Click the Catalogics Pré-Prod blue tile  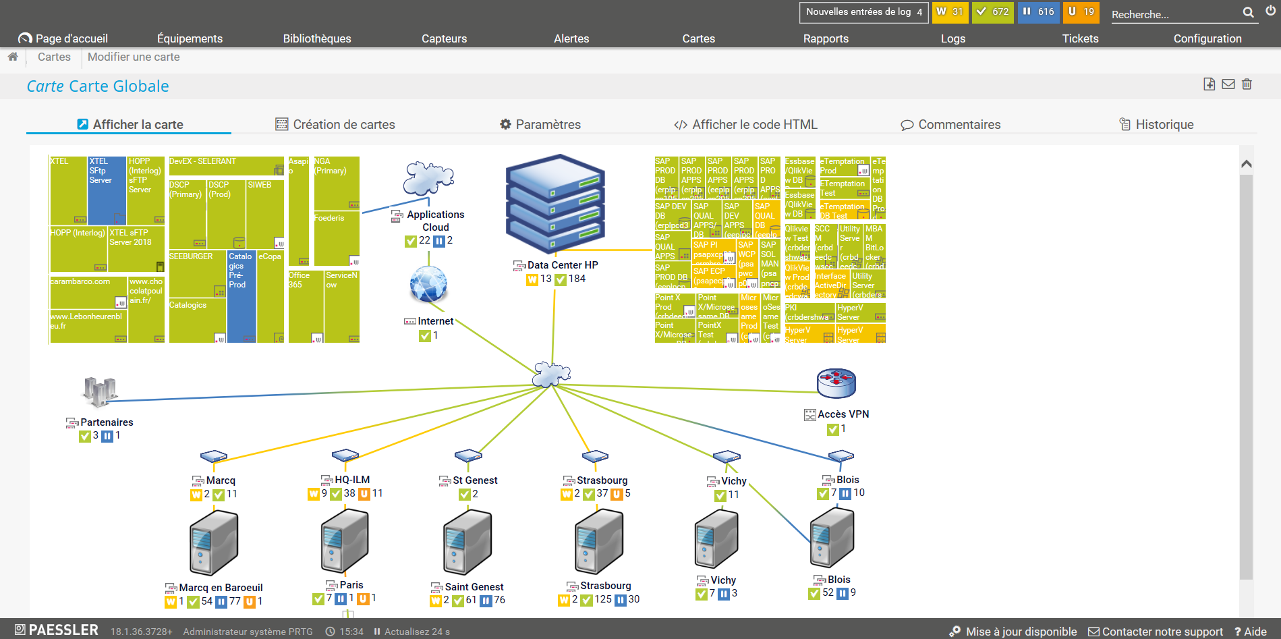pyautogui.click(x=241, y=296)
